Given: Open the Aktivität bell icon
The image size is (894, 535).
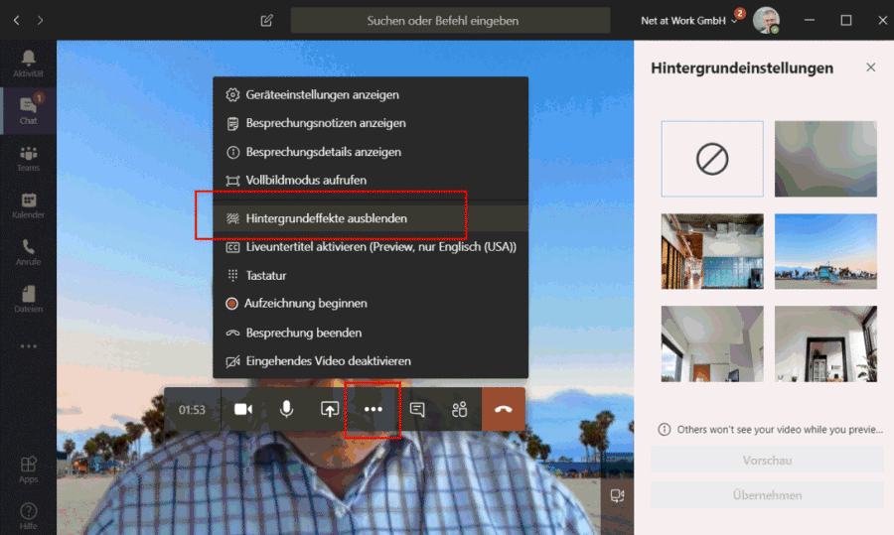Looking at the screenshot, I should (x=28, y=62).
